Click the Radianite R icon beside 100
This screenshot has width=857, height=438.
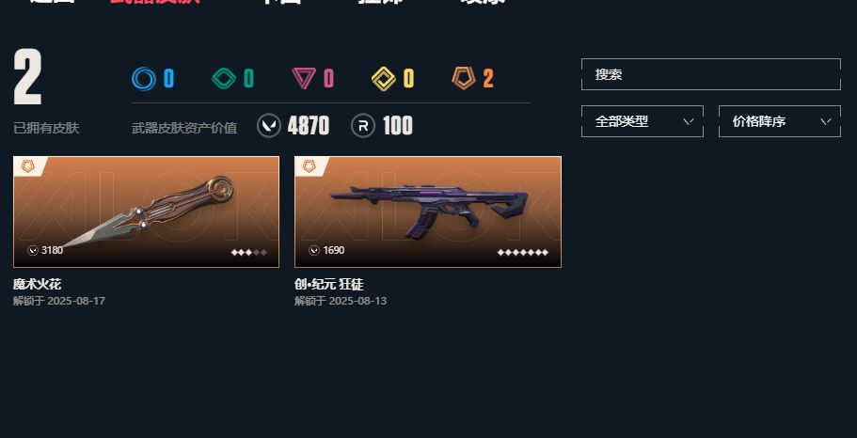363,126
